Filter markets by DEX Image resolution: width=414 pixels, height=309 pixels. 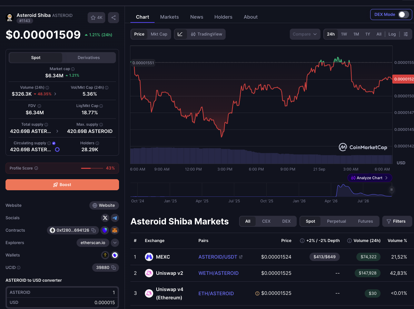click(286, 221)
